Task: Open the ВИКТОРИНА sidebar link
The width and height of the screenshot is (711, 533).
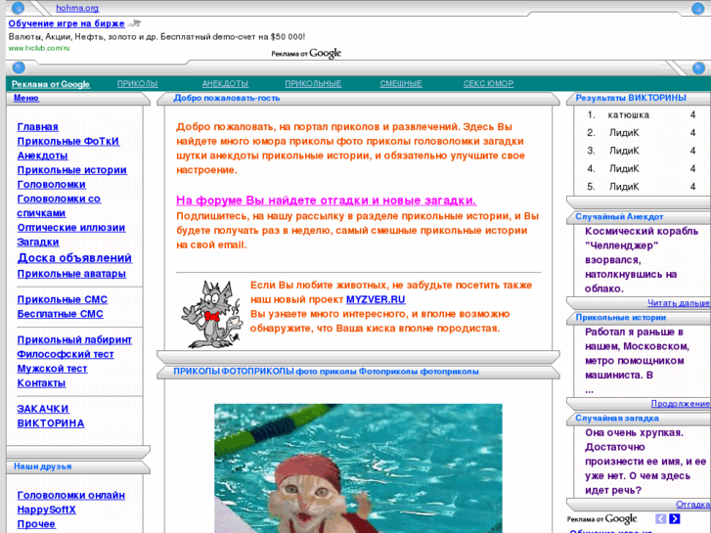Action: [x=51, y=423]
